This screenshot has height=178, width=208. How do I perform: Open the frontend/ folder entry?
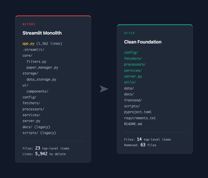click(x=133, y=100)
